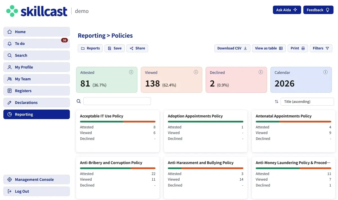This screenshot has height=200, width=338.
Task: Select Reporting in the sidebar
Action: click(x=37, y=114)
